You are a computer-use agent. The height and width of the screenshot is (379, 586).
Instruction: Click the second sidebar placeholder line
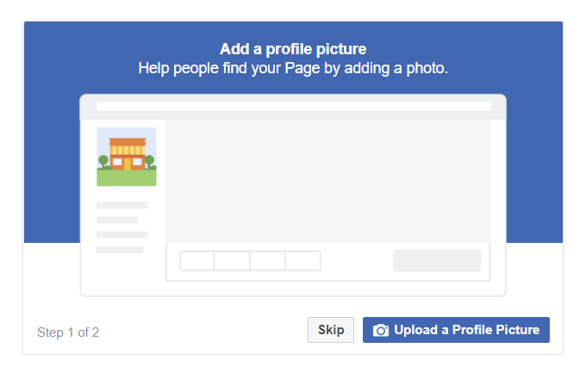[x=117, y=220]
